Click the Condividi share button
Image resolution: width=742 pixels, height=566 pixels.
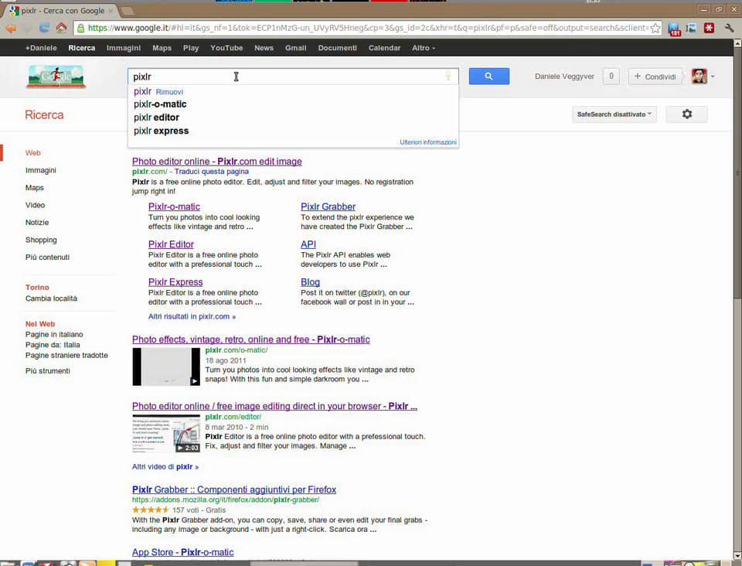655,77
